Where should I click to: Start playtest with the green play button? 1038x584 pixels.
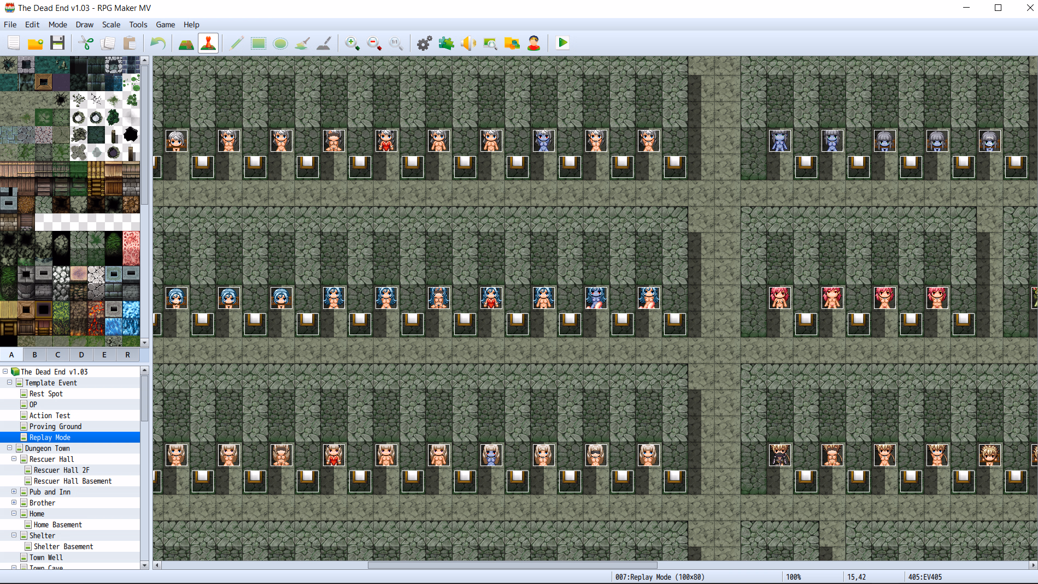click(562, 43)
